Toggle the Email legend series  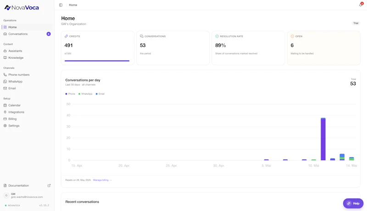[x=100, y=94]
